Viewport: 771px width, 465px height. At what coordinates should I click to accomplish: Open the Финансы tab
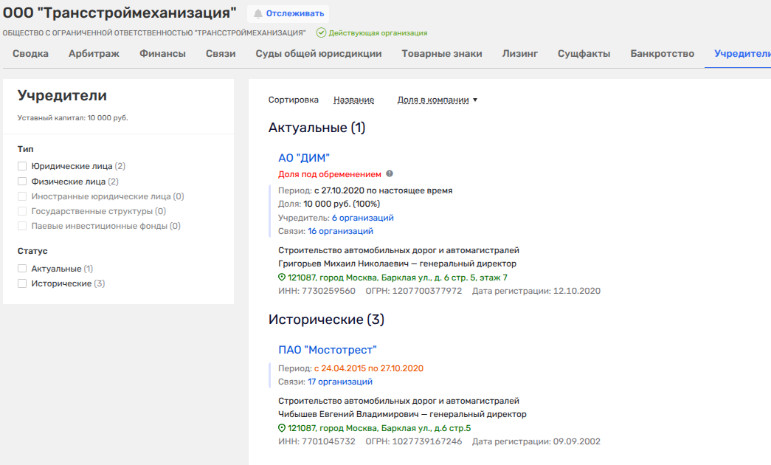point(162,54)
